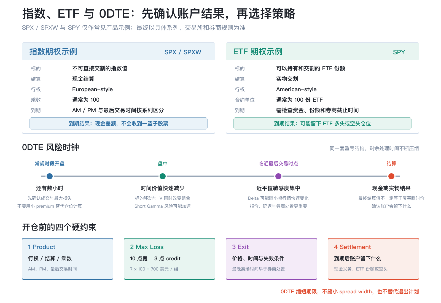Click the American-style value
The height and width of the screenshot is (303, 441).
[x=296, y=89]
